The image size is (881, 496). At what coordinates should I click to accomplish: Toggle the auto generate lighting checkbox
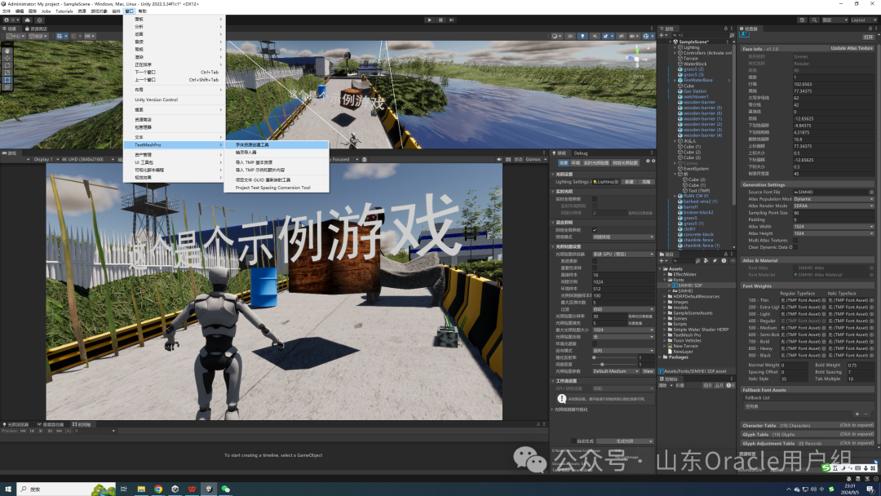pyautogui.click(x=573, y=441)
